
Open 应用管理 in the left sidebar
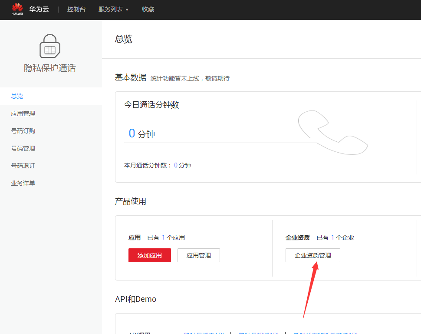click(23, 114)
